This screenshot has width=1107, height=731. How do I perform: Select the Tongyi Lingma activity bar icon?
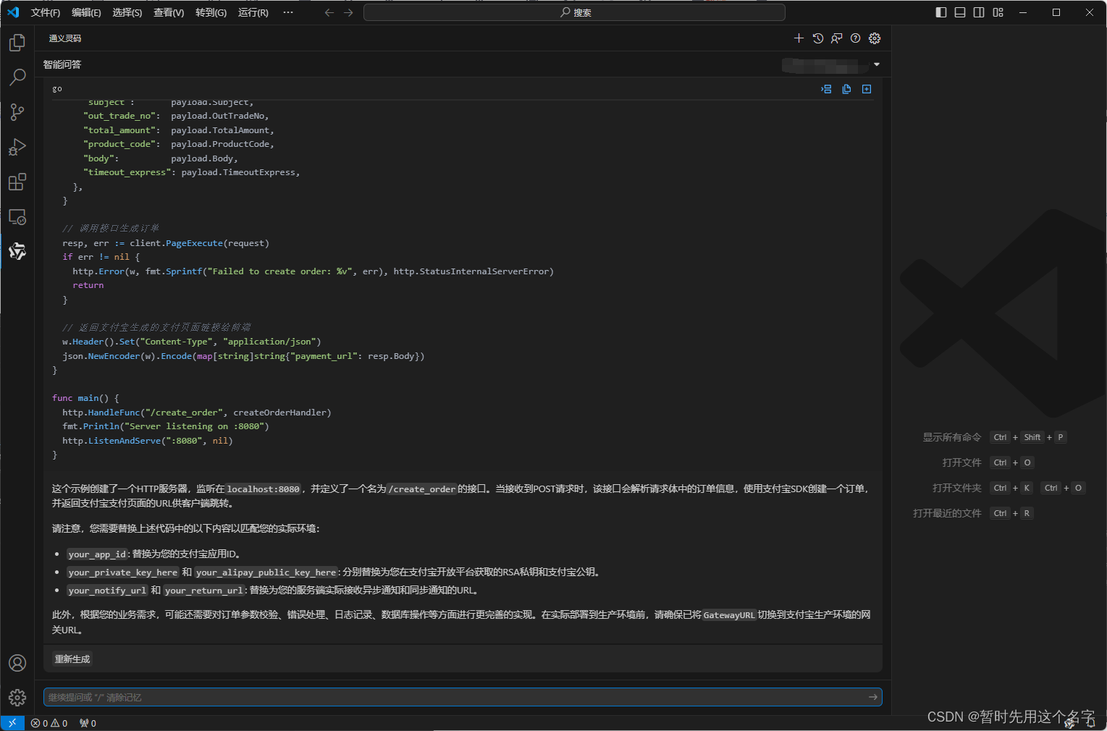(x=17, y=251)
